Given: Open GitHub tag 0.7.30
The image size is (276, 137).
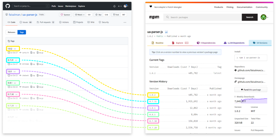Looking at the screenshot, I should click(11, 94).
